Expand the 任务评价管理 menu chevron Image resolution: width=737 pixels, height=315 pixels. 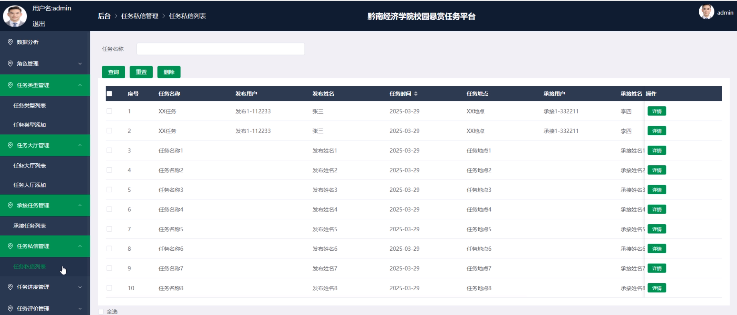click(x=80, y=308)
